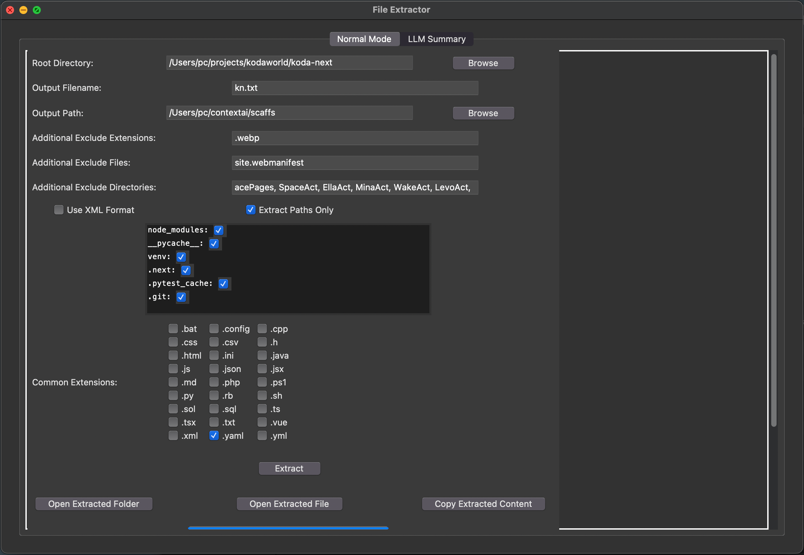Enable the .md extension checkbox
The width and height of the screenshot is (804, 555).
point(173,382)
